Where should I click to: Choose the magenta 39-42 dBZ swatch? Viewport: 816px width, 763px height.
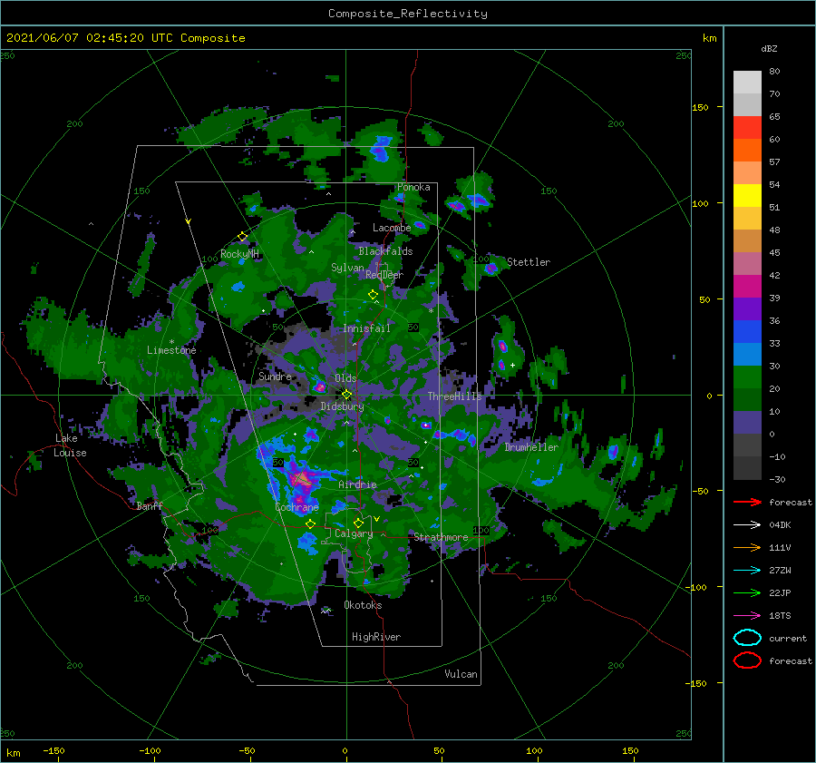747,286
